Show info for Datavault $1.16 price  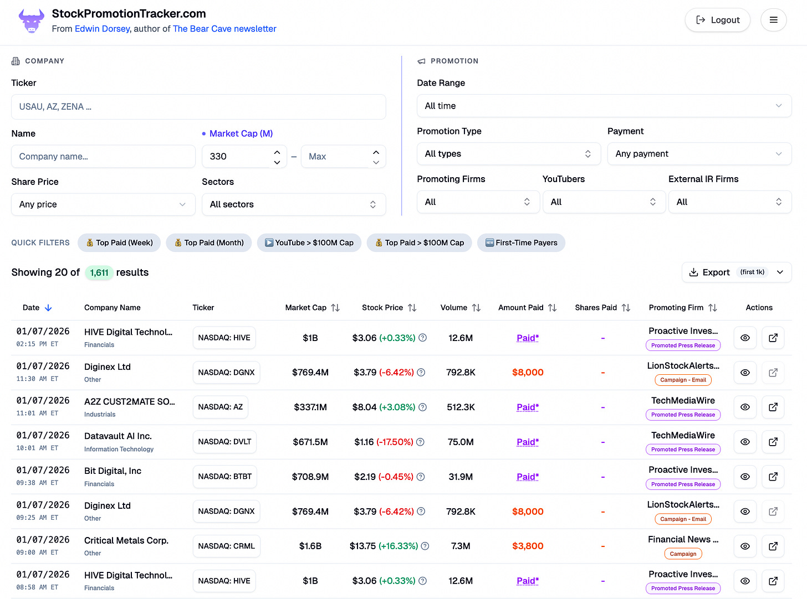pyautogui.click(x=420, y=442)
